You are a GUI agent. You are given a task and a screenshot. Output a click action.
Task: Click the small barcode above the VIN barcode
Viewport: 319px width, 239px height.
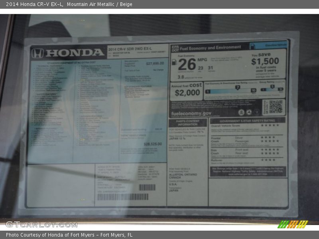point(147,187)
